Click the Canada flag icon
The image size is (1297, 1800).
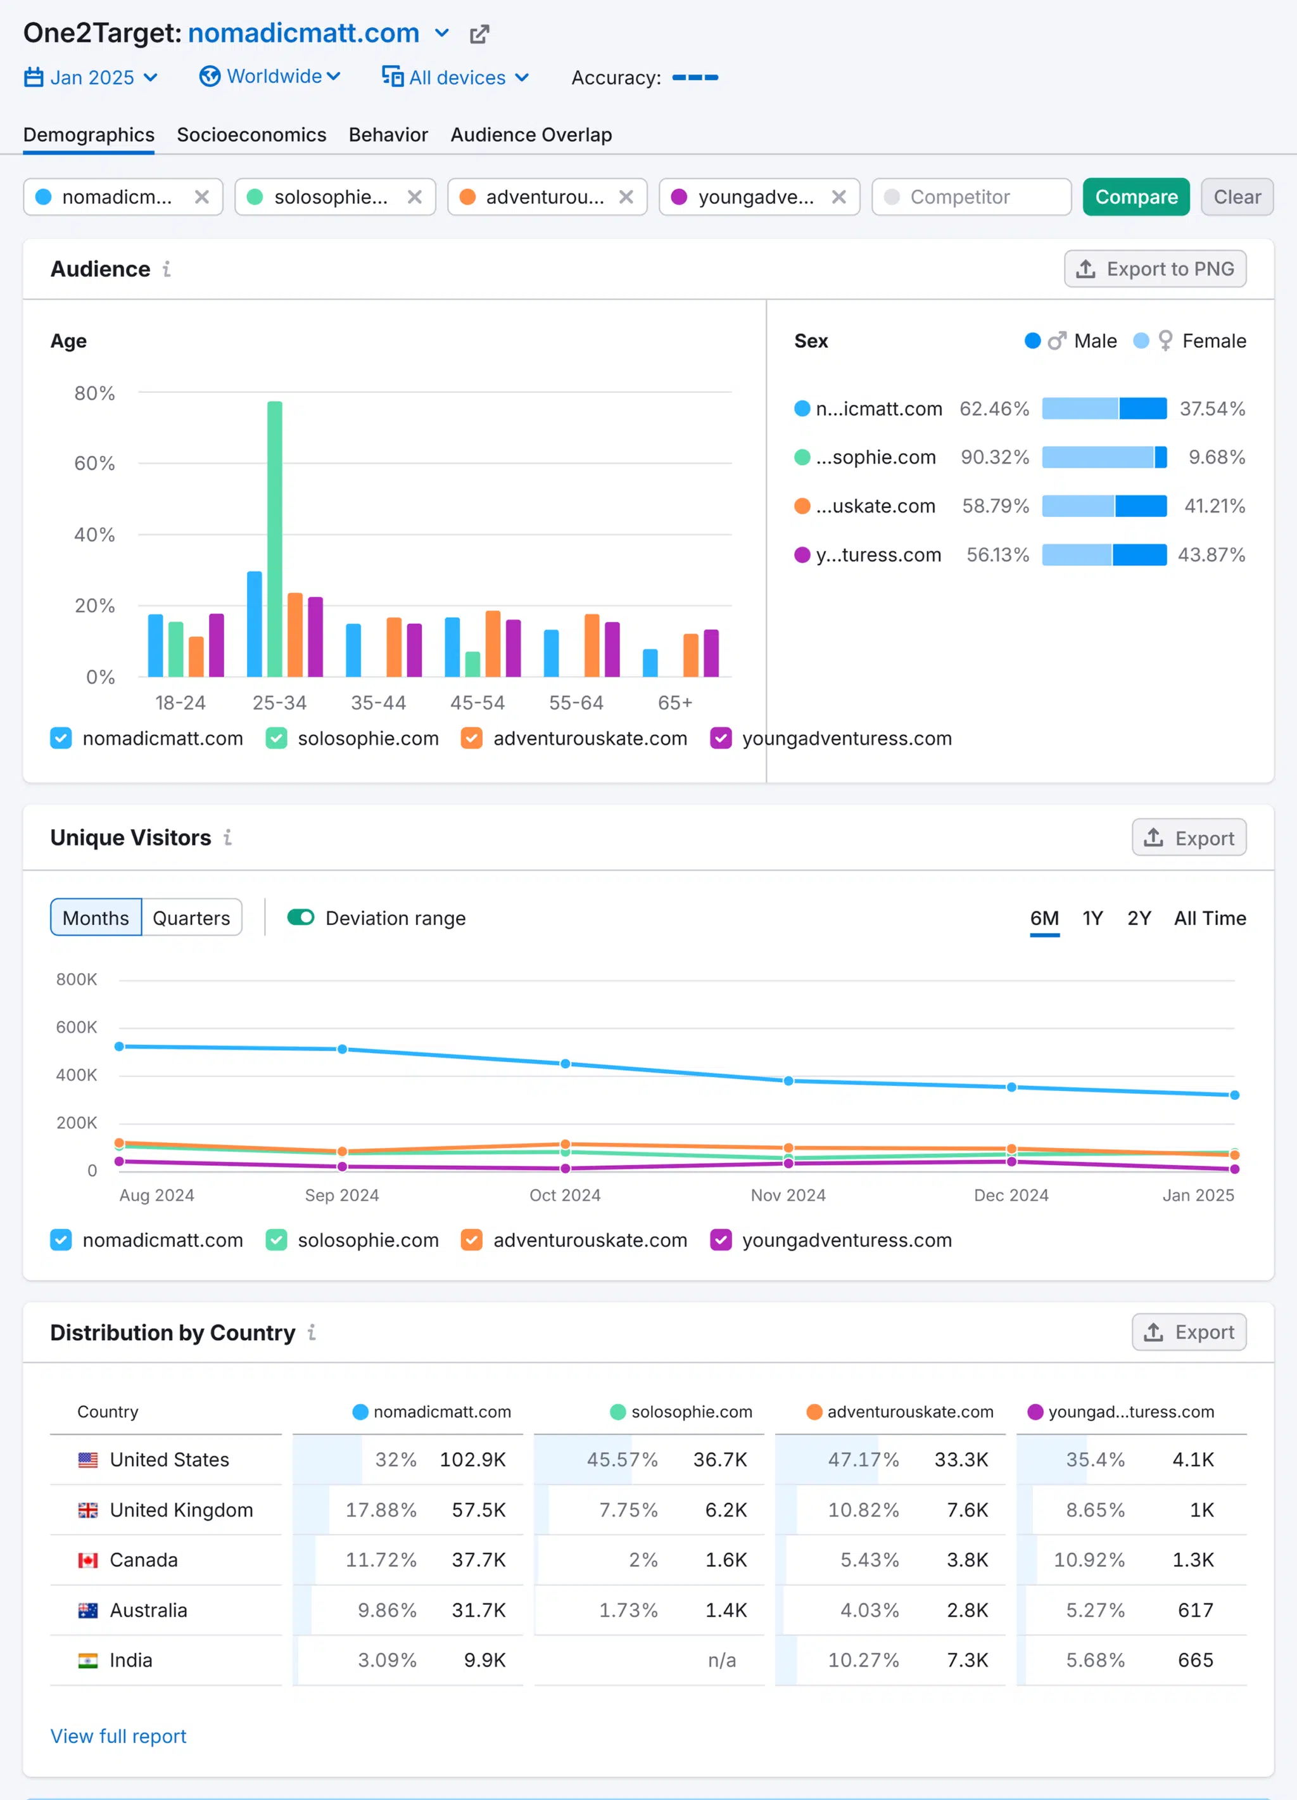(x=88, y=1559)
